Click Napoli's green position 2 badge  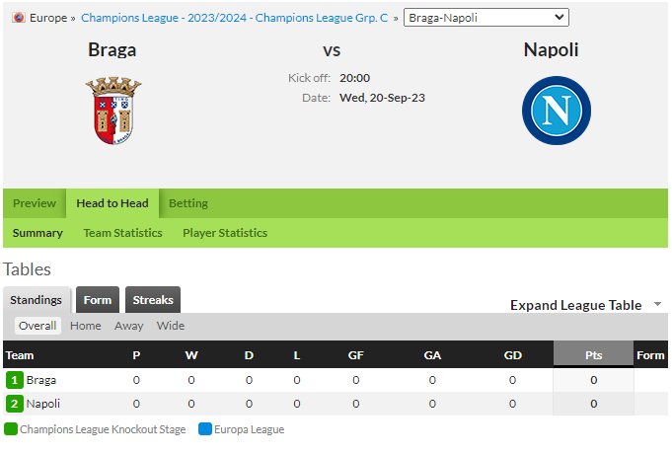15,404
